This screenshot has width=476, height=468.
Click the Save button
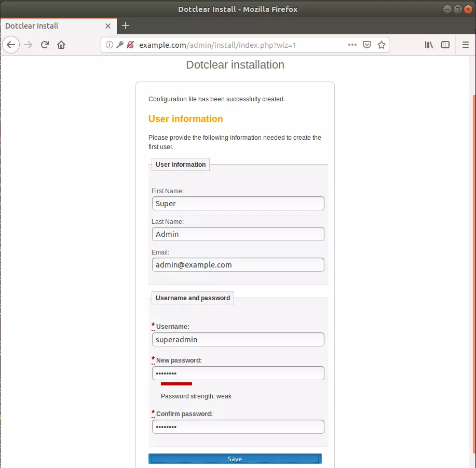235,459
